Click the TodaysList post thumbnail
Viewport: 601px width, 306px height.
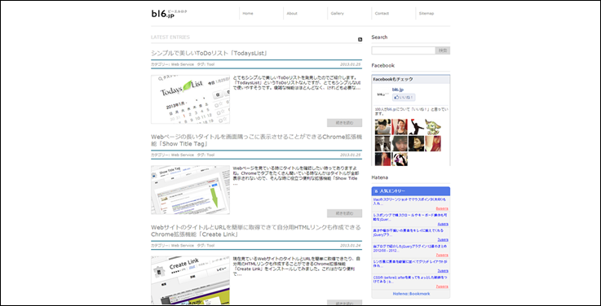(191, 99)
